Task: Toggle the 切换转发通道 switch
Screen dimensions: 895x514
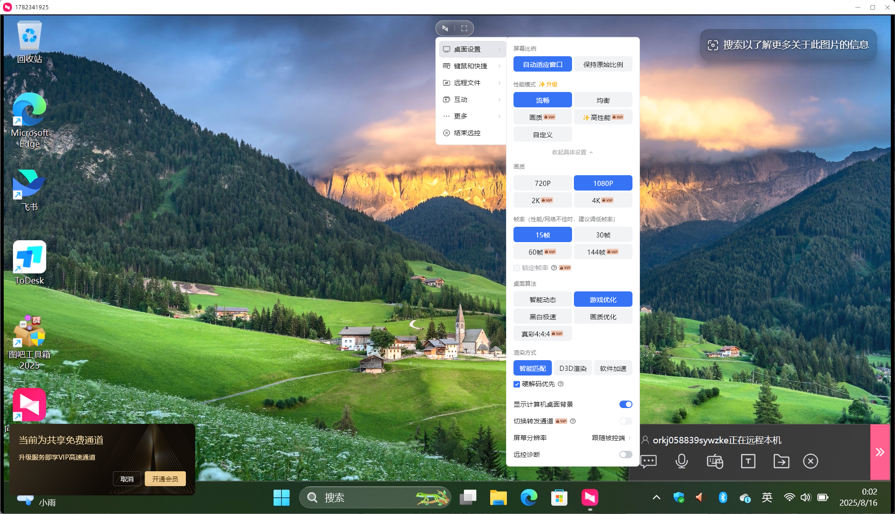Action: (x=625, y=421)
